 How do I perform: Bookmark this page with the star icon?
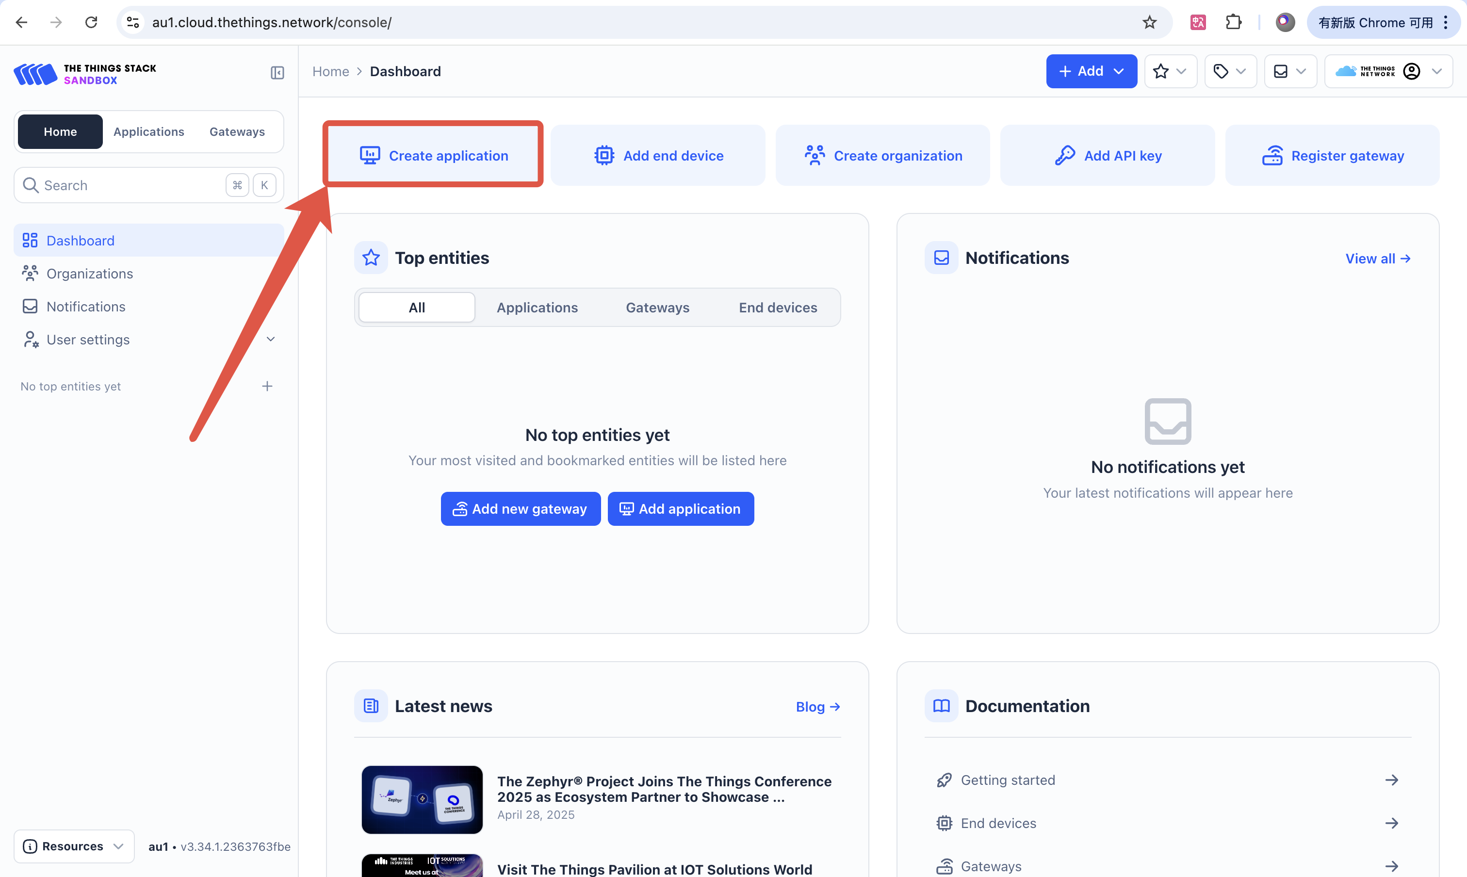click(1149, 22)
